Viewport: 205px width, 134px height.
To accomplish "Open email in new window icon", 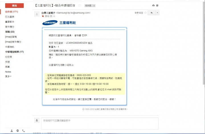I will click(x=157, y=5).
